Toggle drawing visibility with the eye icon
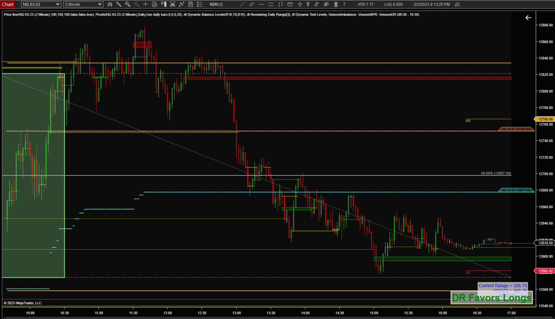 click(326, 4)
